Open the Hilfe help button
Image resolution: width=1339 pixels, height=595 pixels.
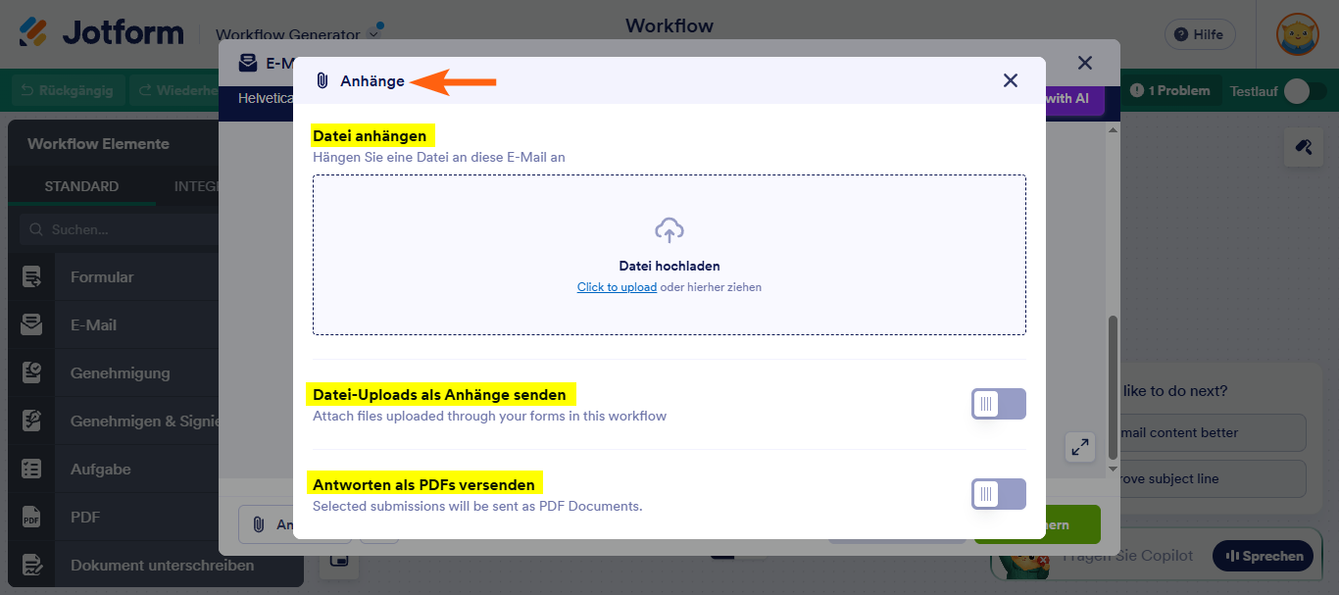point(1200,34)
